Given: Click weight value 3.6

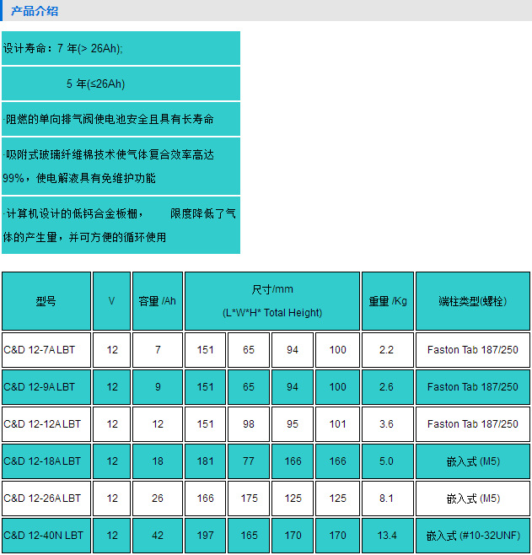Looking at the screenshot, I should tap(388, 424).
